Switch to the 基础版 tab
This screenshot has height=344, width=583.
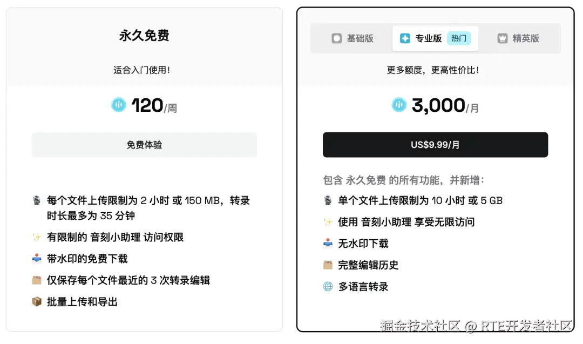[352, 38]
